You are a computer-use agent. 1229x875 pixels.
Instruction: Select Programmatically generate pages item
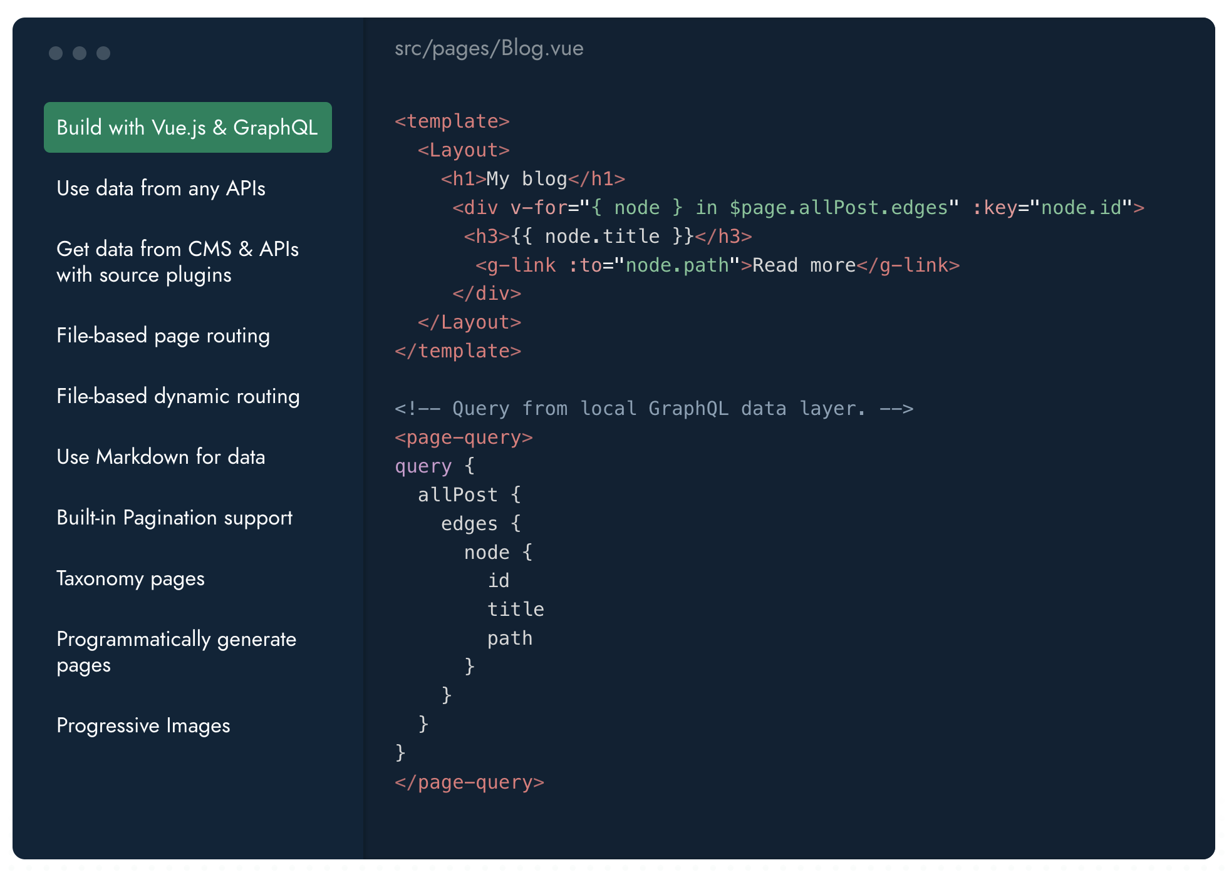pos(176,652)
